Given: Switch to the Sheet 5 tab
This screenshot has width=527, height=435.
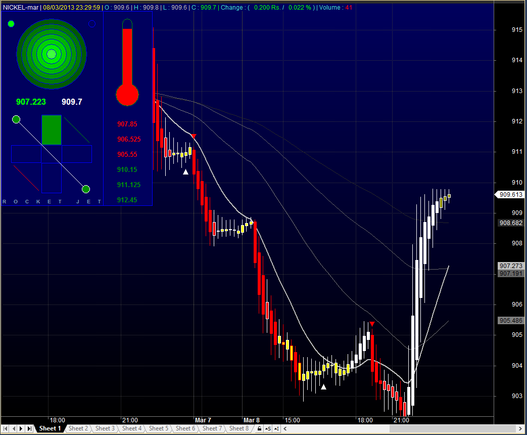Looking at the screenshot, I should click(x=158, y=428).
